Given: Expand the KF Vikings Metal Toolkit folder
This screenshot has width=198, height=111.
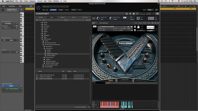Looking at the screenshot, I should 42,65.
